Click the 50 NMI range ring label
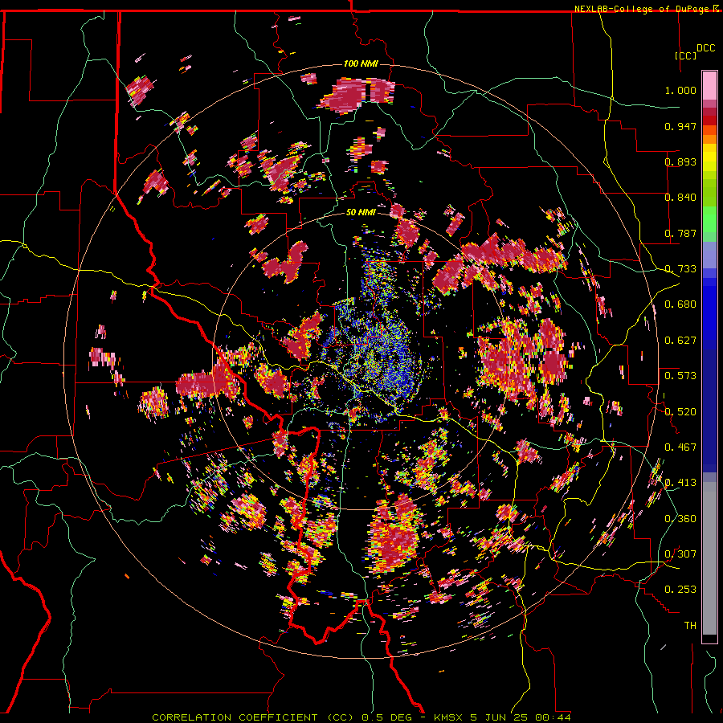Viewport: 723px width, 723px height. click(x=361, y=213)
